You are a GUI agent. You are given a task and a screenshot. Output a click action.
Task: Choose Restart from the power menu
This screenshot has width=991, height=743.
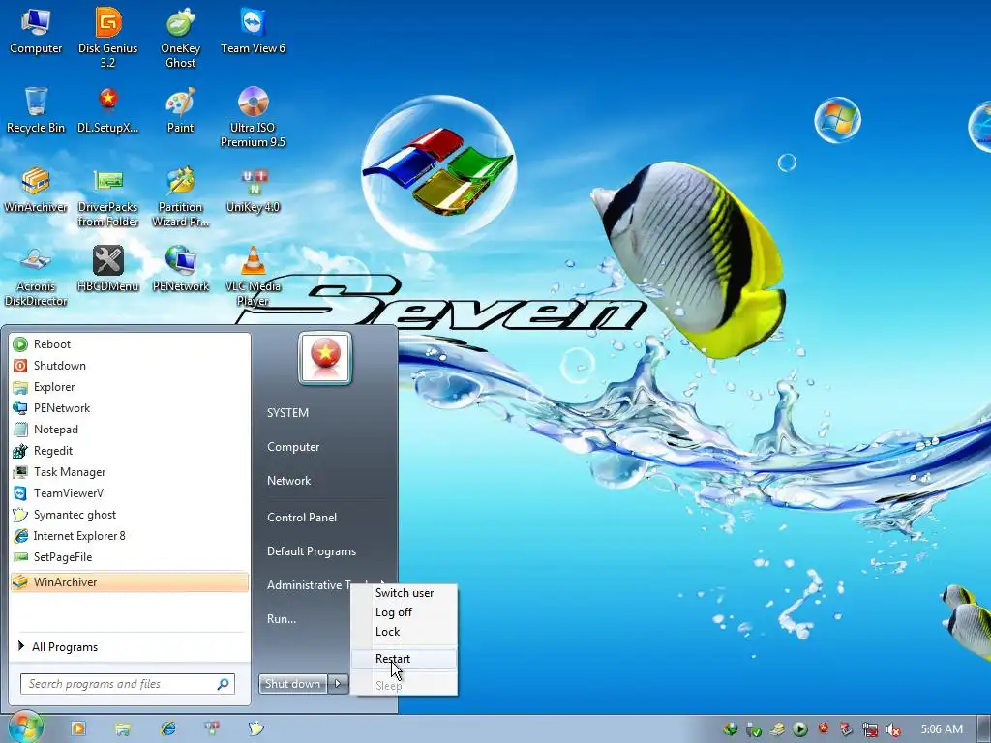405,658
